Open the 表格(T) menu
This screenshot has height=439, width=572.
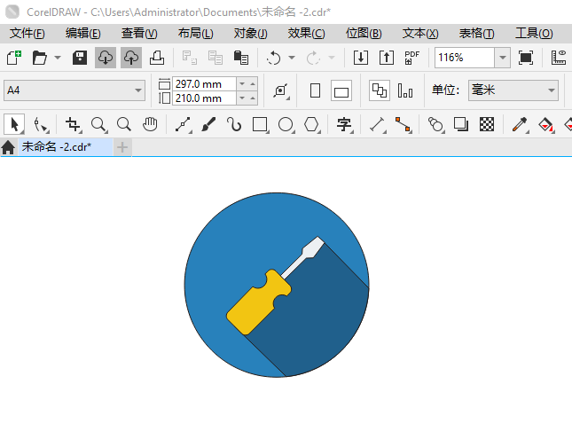pos(477,34)
